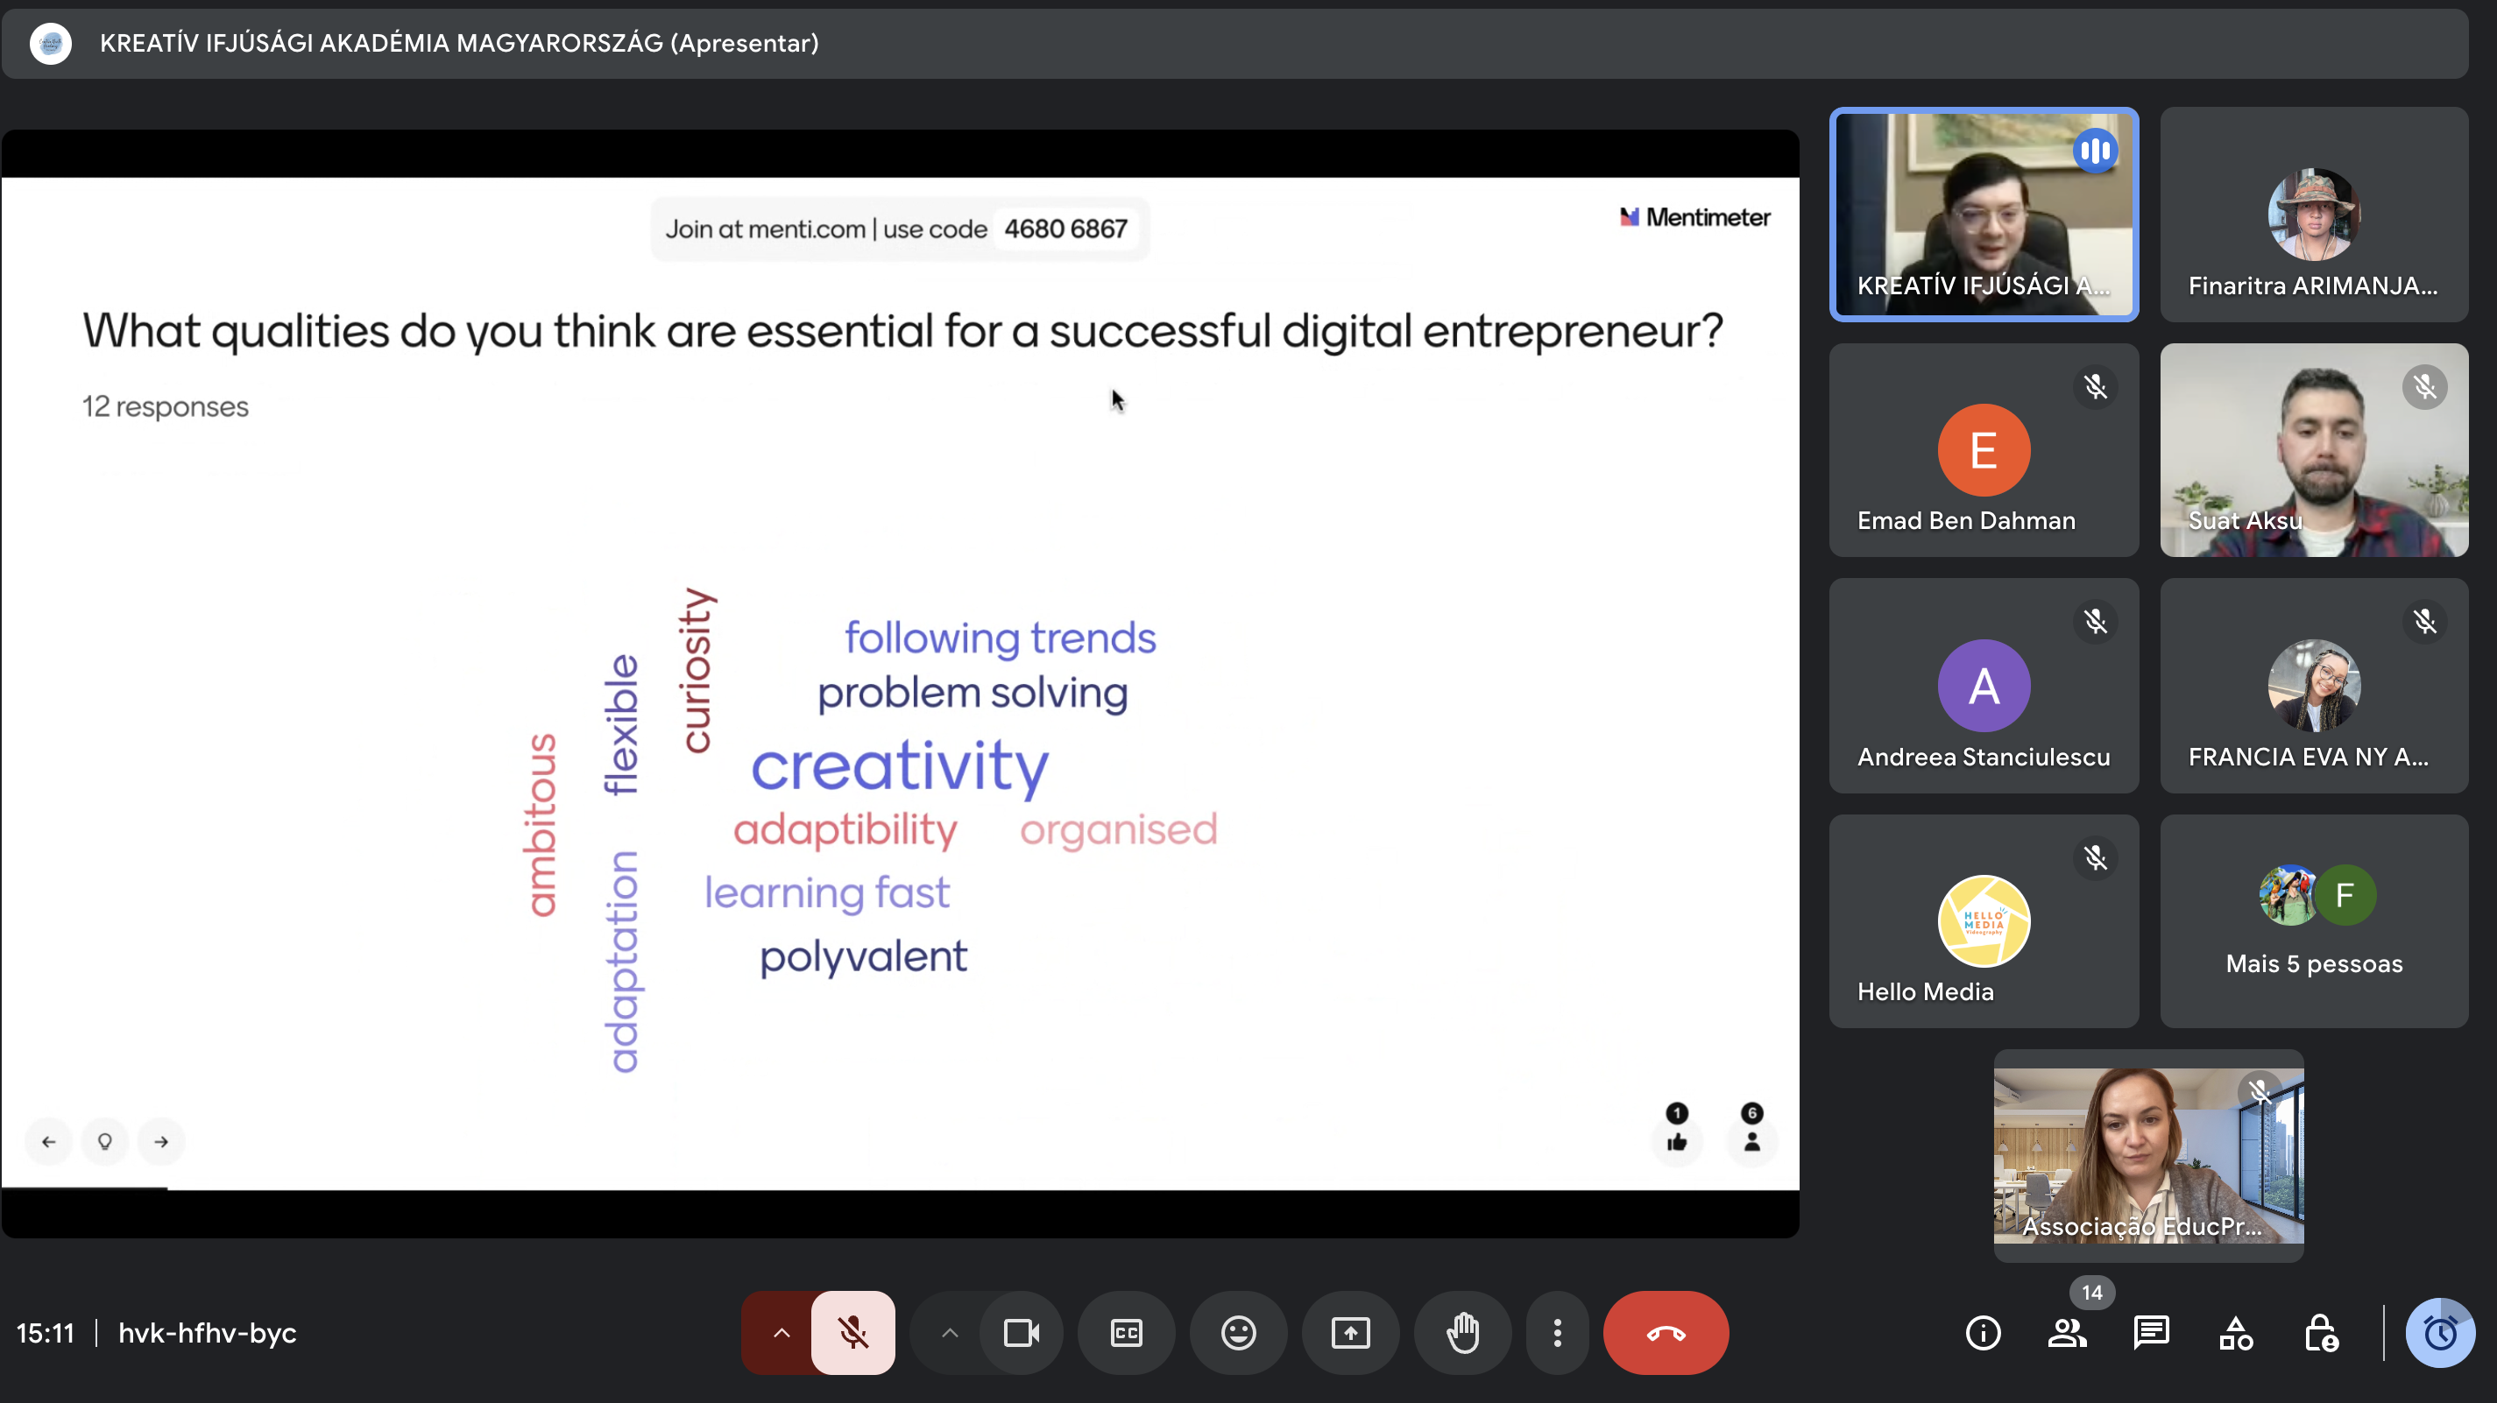Go to next Mentimeter slide arrow
The image size is (2497, 1403).
point(161,1141)
